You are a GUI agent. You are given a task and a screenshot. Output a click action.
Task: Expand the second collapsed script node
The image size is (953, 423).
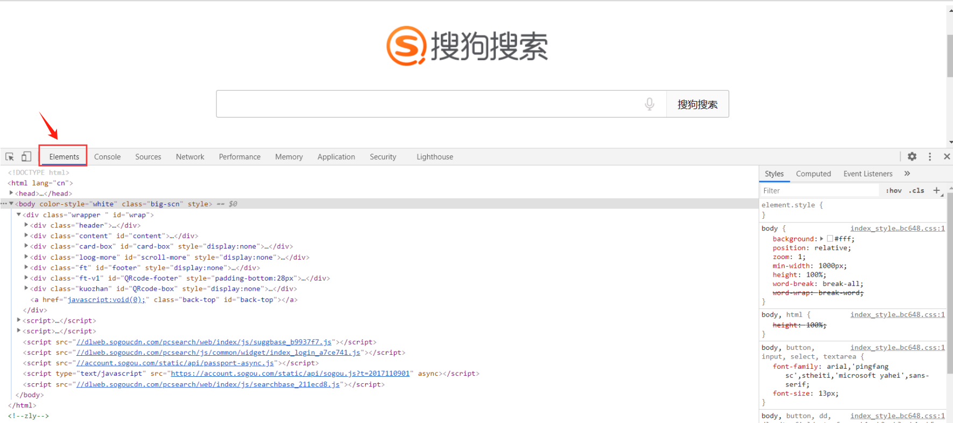(19, 331)
